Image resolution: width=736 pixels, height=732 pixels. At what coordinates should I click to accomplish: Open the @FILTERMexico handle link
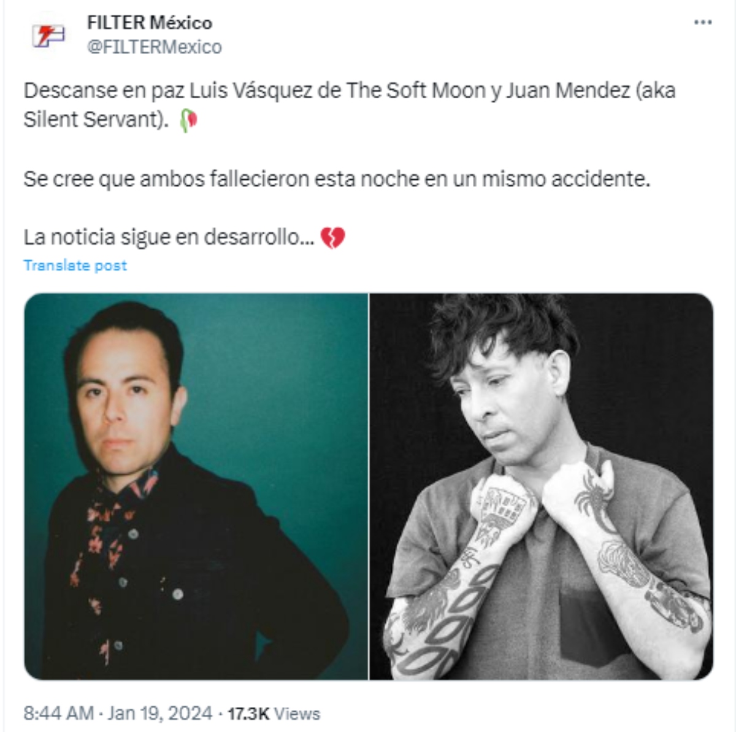click(x=155, y=47)
